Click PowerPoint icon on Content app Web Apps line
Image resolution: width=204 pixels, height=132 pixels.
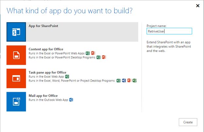(x=93, y=53)
